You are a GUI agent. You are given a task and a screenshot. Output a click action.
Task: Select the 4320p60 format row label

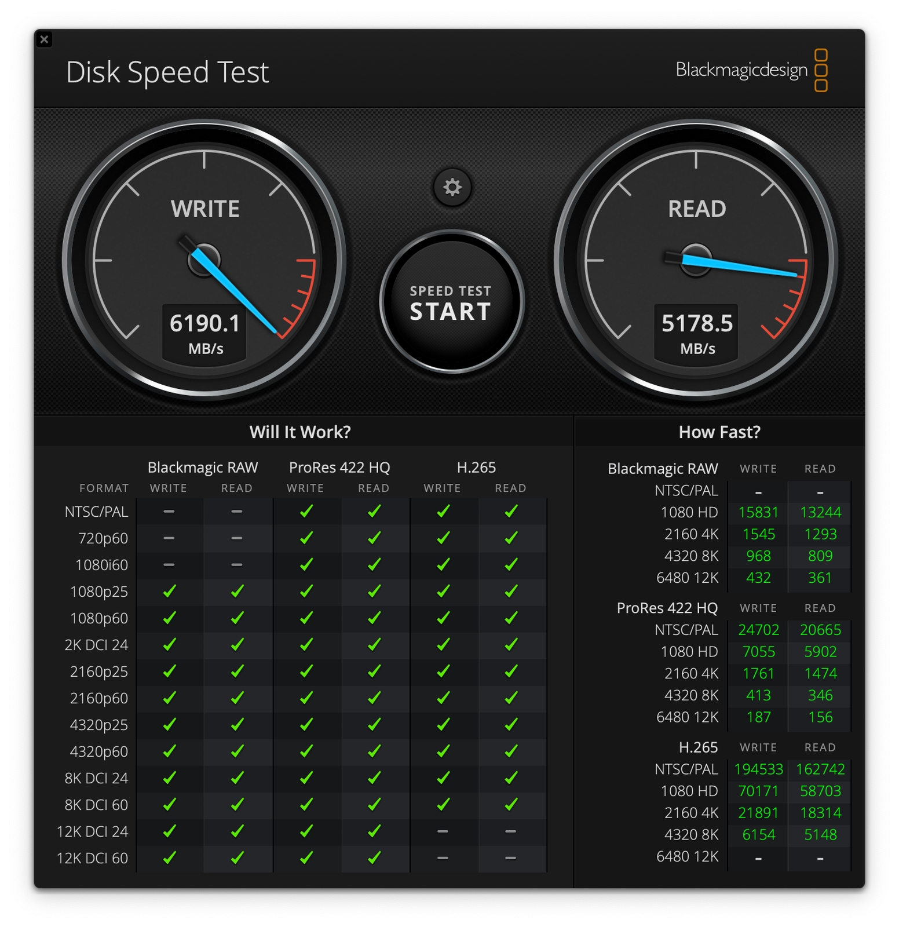99,751
